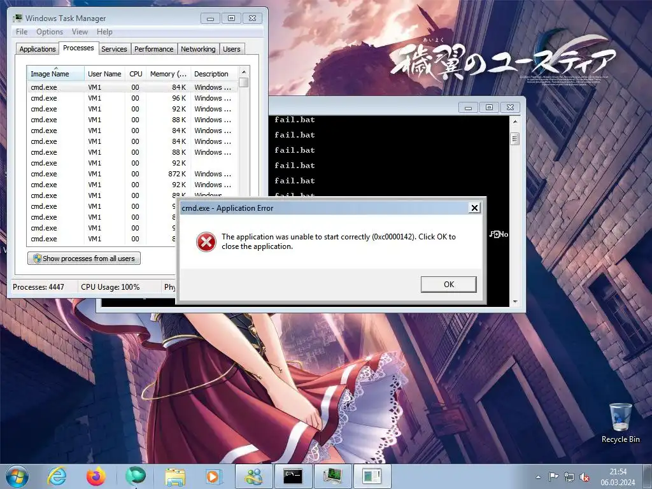Image resolution: width=652 pixels, height=489 pixels.
Task: Click the 0xc0000142 error message text
Action: point(339,241)
